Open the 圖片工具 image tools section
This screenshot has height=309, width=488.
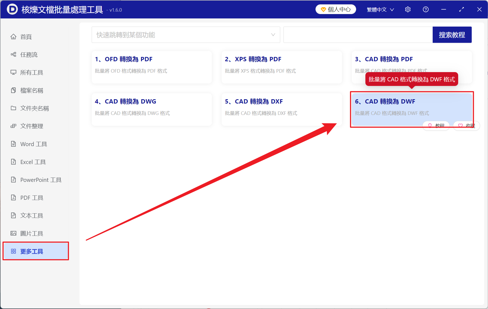point(31,233)
